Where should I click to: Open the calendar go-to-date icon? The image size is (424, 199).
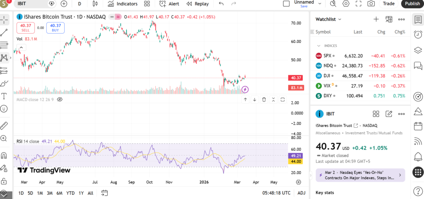click(x=104, y=193)
